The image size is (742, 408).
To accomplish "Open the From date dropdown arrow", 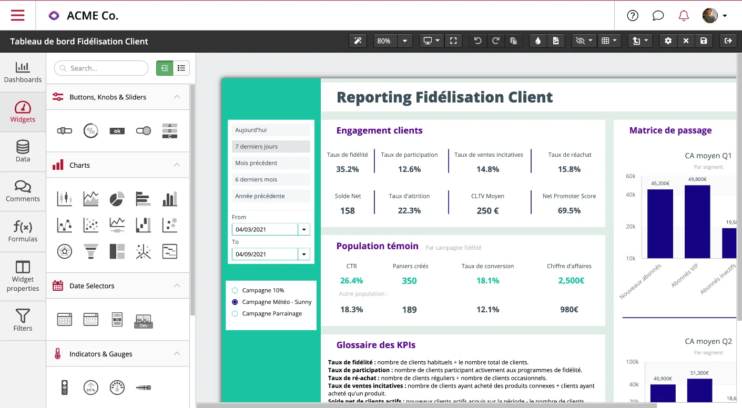I will coord(304,229).
